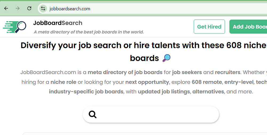Click the JobBoardSearch magnifier logo

15,27
